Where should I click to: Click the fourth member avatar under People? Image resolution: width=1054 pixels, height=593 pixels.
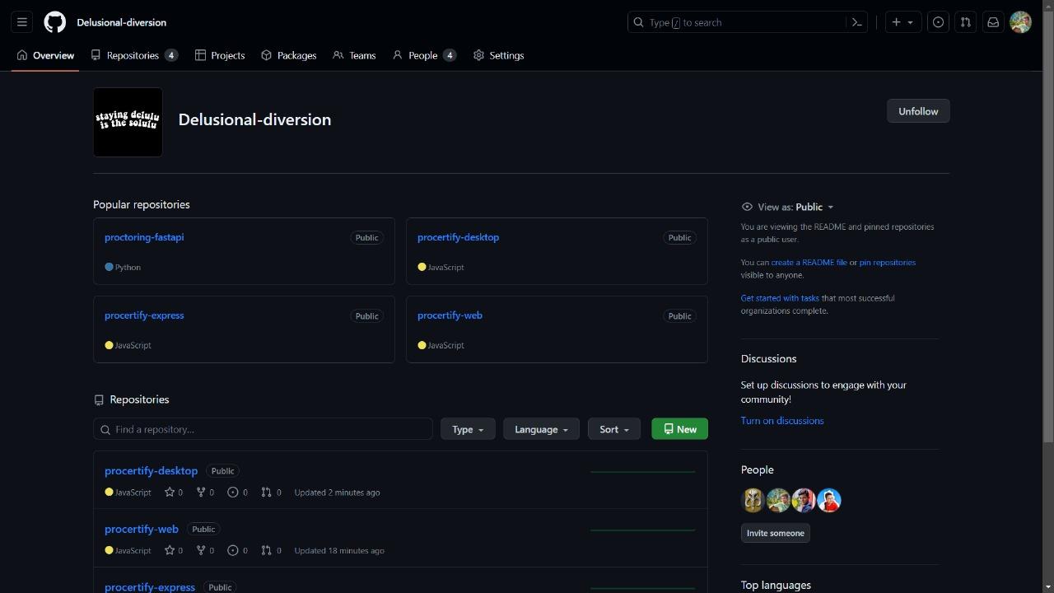click(x=829, y=500)
